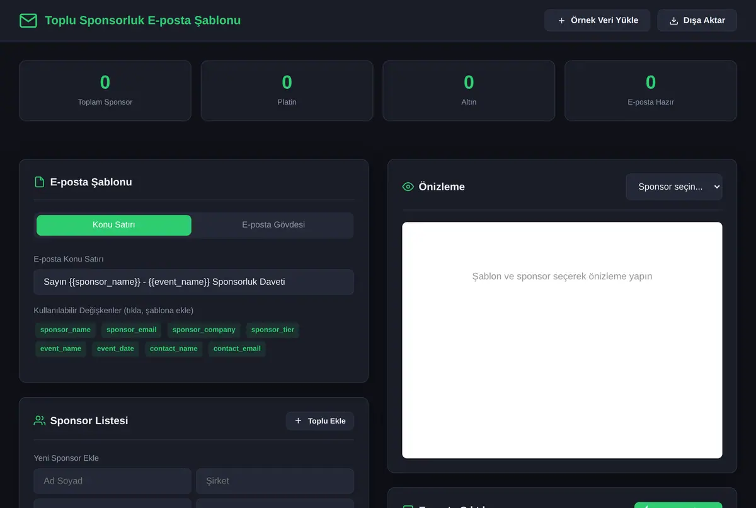Click the Şirket input field
The width and height of the screenshot is (756, 508).
tap(275, 481)
